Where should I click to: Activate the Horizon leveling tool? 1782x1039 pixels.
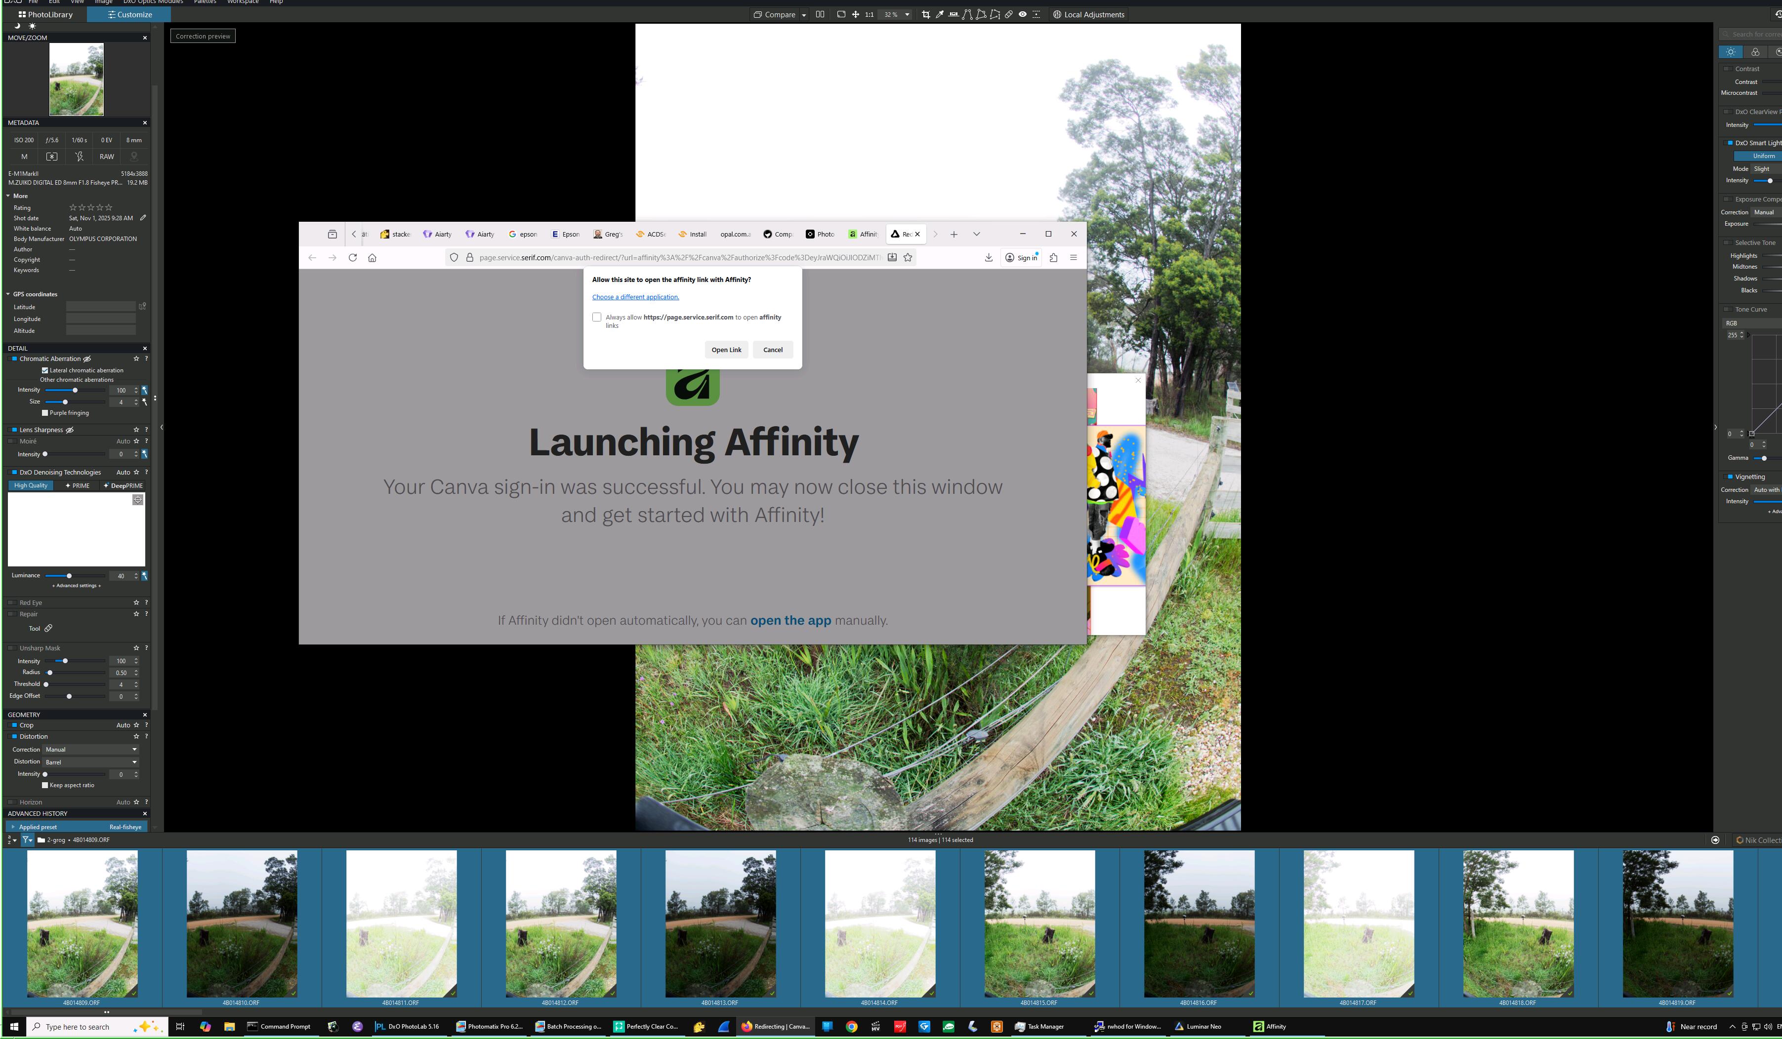(954, 15)
